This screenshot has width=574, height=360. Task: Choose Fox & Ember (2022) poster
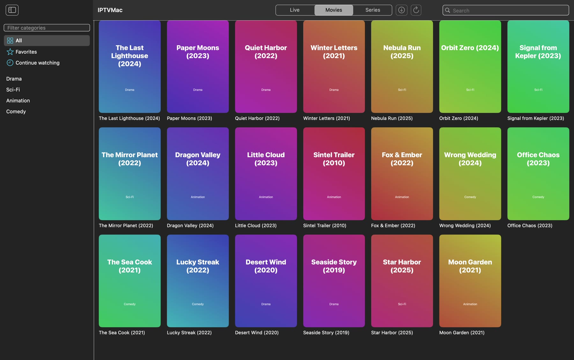(x=402, y=174)
